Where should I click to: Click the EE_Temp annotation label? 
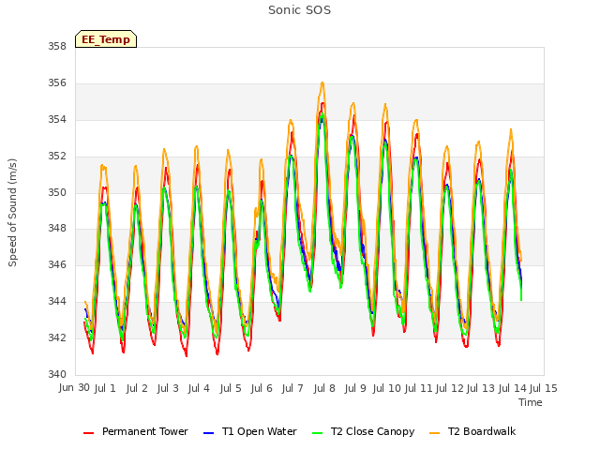click(x=106, y=39)
